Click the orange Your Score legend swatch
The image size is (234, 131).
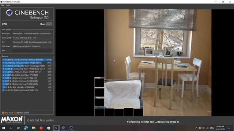(3, 113)
